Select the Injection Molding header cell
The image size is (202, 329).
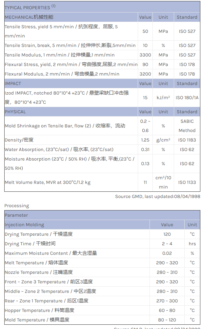(24, 225)
